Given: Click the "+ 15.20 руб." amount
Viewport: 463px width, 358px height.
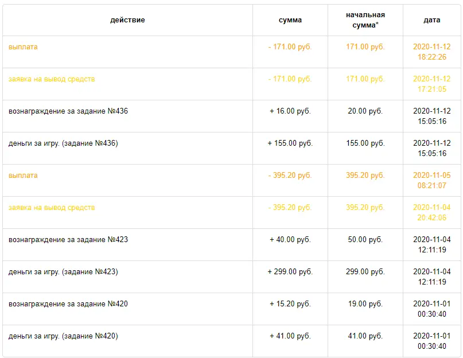Looking at the screenshot, I should click(x=290, y=304).
